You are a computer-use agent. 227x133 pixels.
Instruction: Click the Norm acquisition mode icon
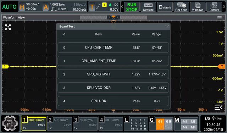pyautogui.click(x=54, y=9)
